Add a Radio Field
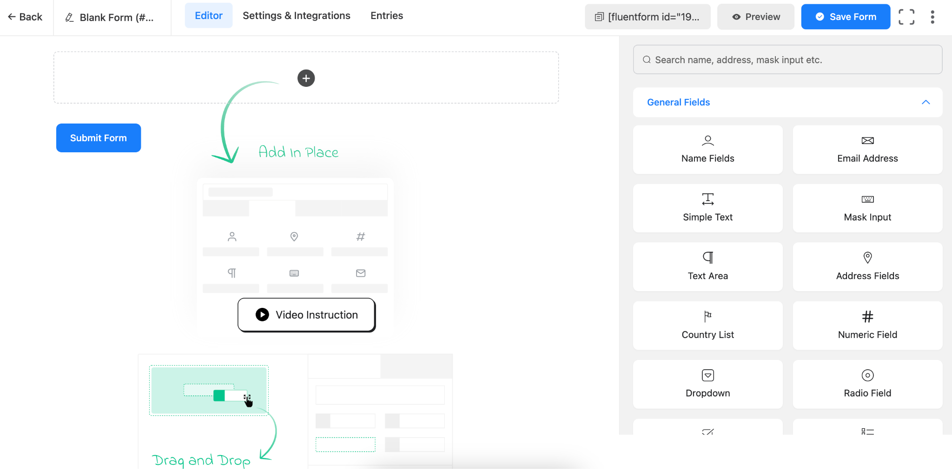Image resolution: width=952 pixels, height=469 pixels. click(867, 384)
